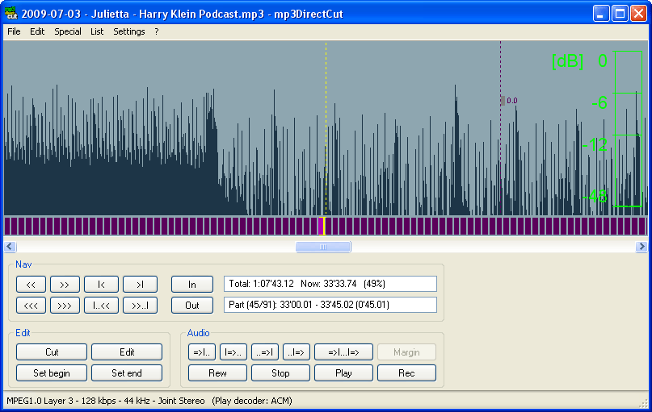Stop audio playback

coord(280,373)
